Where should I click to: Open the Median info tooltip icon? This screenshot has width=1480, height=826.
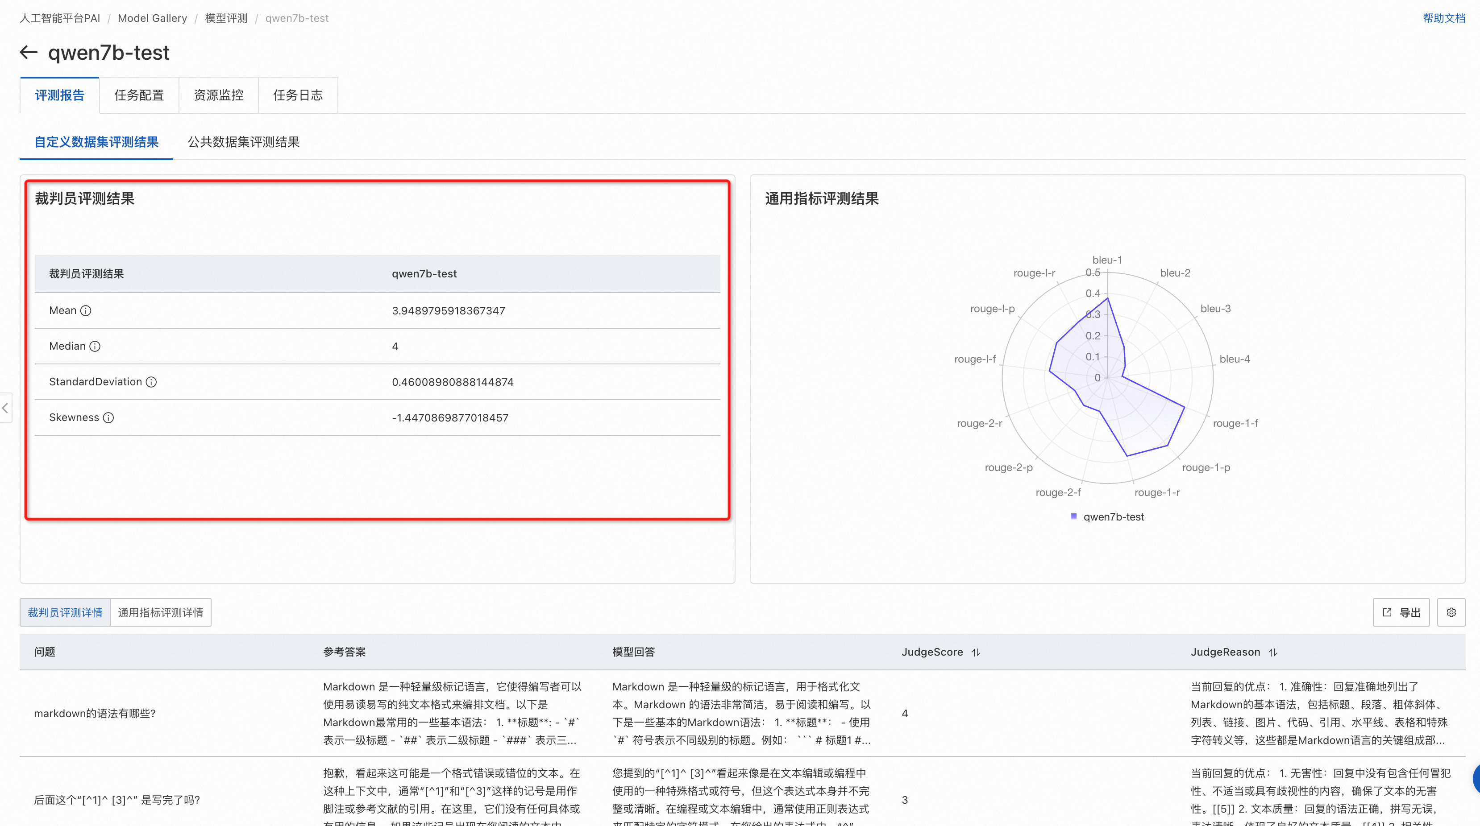95,346
